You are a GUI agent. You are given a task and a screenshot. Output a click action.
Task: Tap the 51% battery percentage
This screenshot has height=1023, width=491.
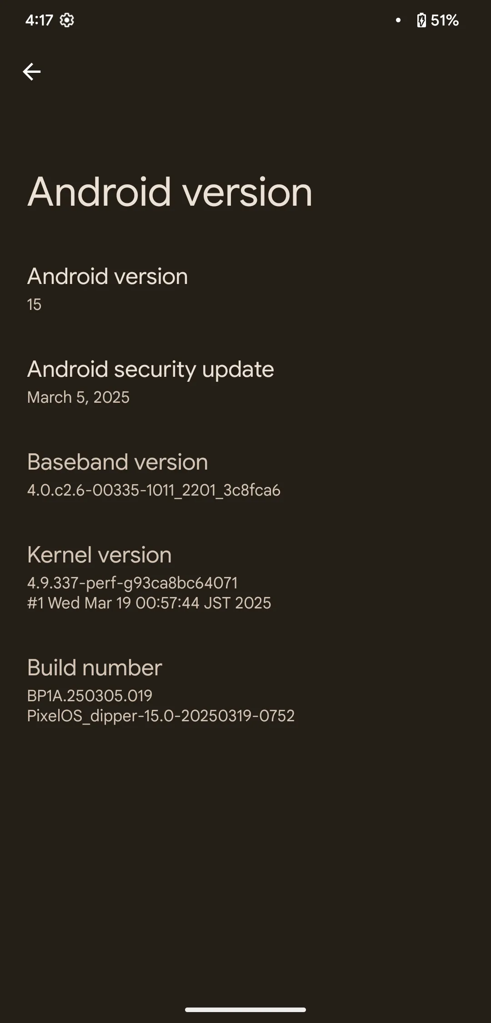click(x=445, y=20)
